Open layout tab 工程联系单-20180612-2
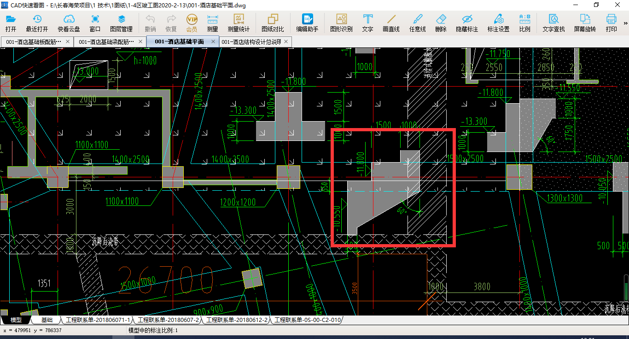The image size is (629, 339). 237,320
